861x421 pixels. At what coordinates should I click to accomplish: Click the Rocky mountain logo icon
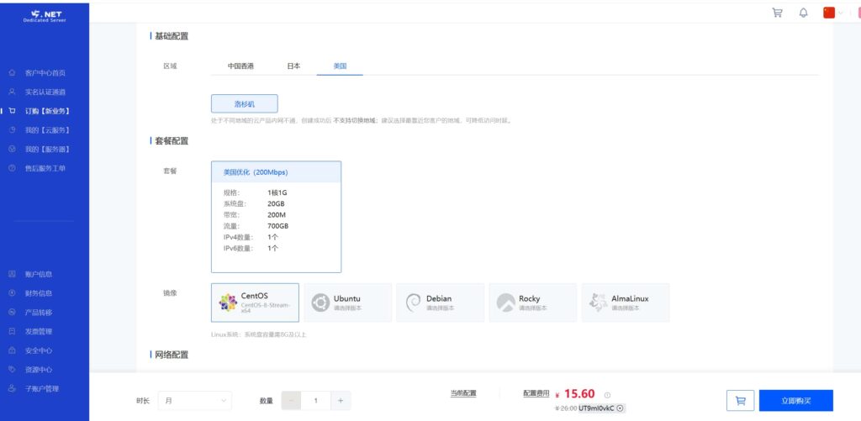[505, 303]
